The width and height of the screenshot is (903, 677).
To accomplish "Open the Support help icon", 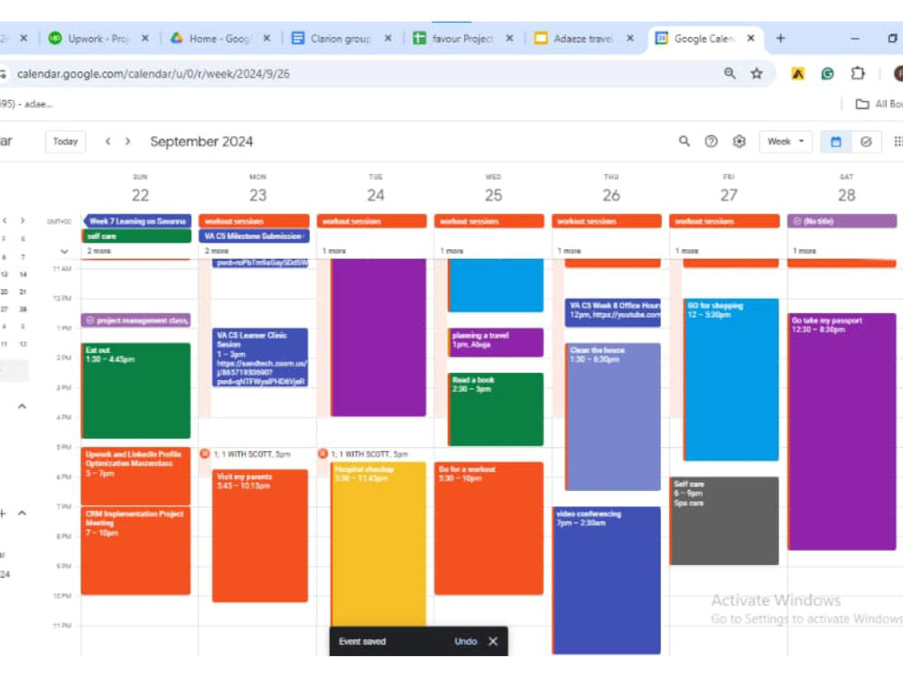I will coord(712,141).
